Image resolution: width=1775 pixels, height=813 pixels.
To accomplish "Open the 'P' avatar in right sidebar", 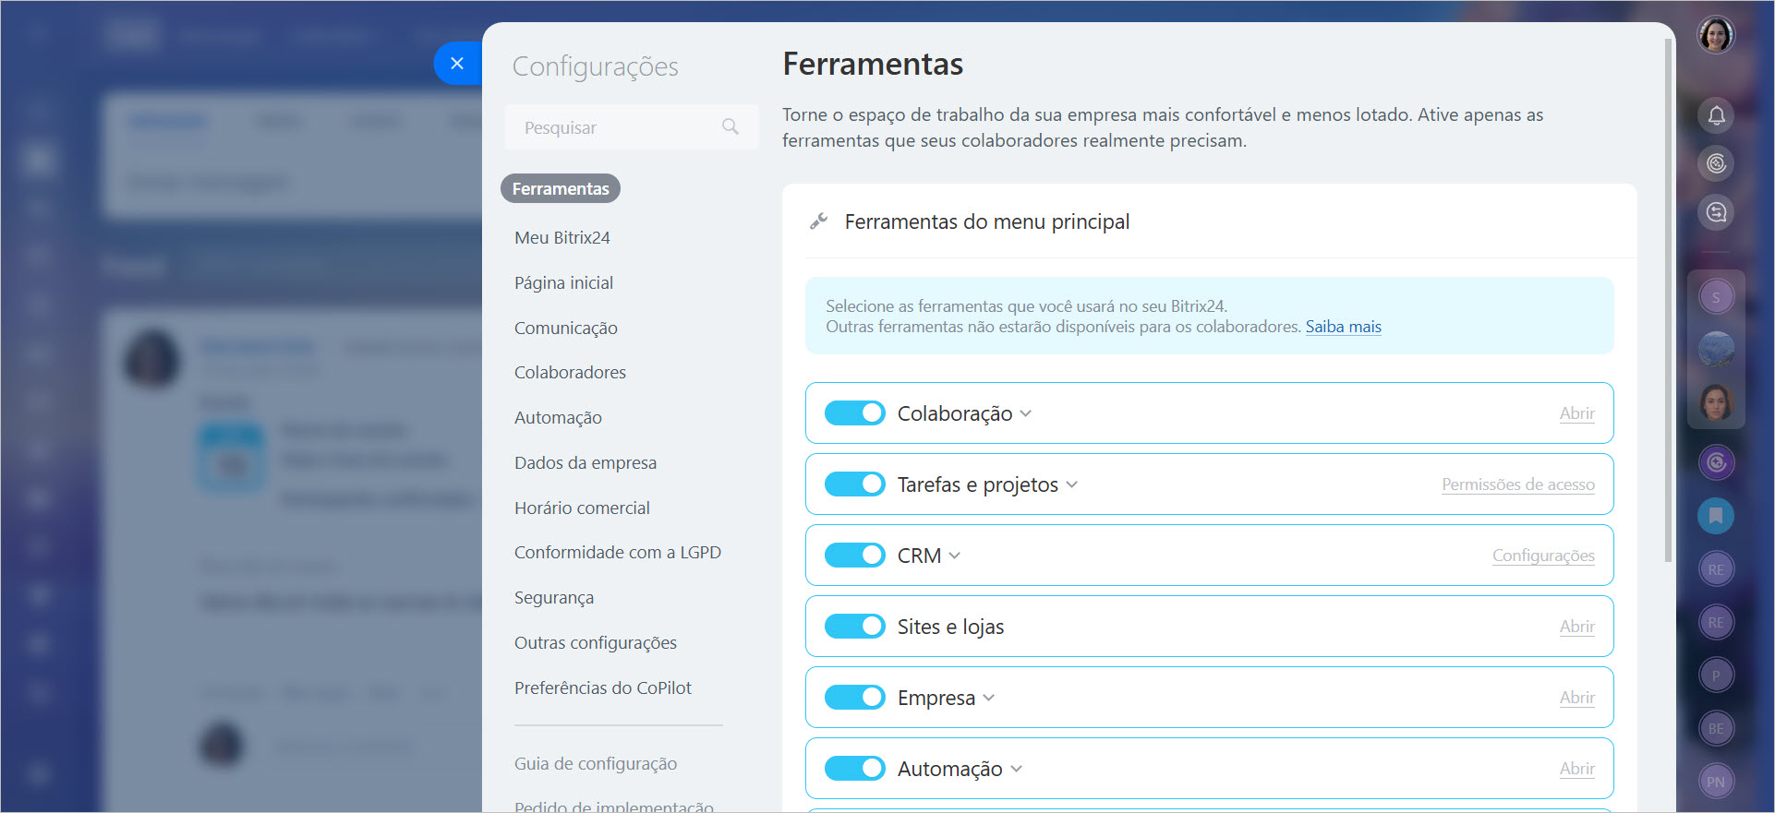I will (x=1716, y=676).
